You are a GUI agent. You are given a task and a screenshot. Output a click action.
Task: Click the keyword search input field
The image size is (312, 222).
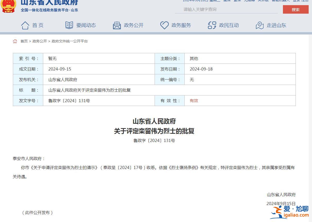(226, 10)
